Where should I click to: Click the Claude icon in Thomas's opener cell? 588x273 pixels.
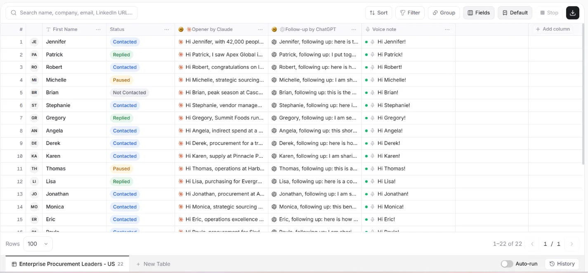pyautogui.click(x=181, y=168)
